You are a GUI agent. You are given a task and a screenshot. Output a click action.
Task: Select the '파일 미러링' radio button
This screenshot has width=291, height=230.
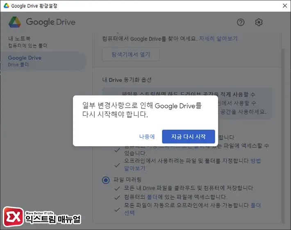(x=106, y=180)
